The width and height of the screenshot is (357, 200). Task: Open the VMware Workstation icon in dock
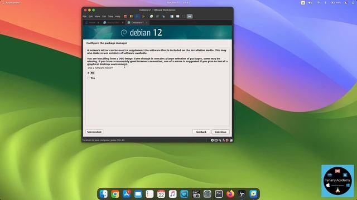253,194
